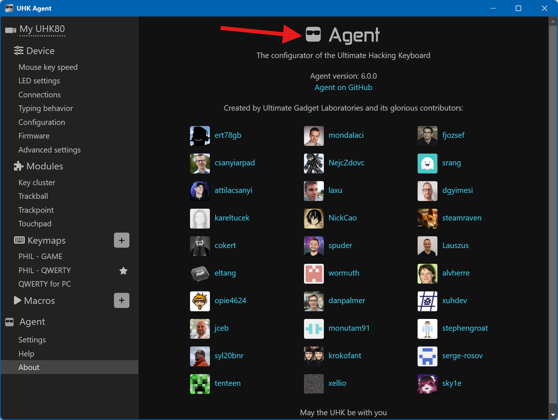This screenshot has height=420, width=558.
Task: Click the syl20bnr avatar
Action: point(200,356)
